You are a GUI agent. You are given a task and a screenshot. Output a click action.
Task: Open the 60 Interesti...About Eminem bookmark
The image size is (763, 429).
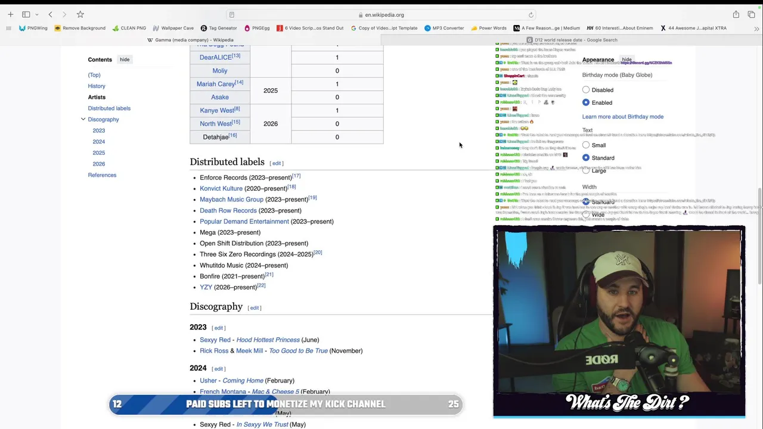(620, 28)
